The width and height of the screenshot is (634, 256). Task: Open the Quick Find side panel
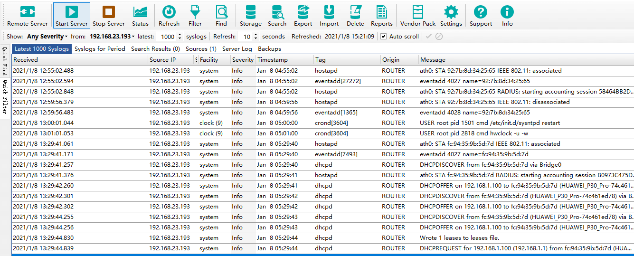coord(4,62)
